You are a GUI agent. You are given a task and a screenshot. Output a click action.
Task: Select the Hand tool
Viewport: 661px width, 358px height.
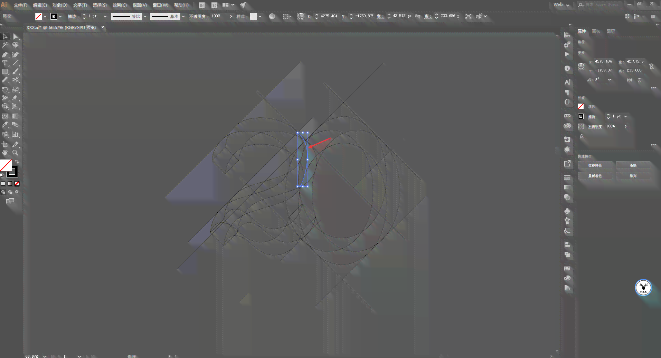click(5, 153)
